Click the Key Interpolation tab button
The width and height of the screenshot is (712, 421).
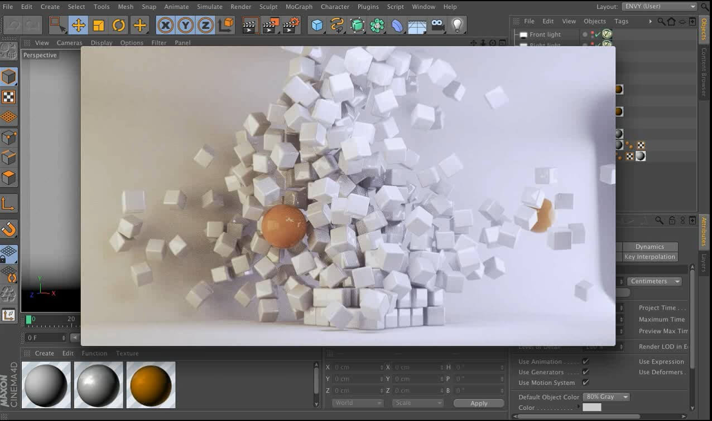[650, 257]
